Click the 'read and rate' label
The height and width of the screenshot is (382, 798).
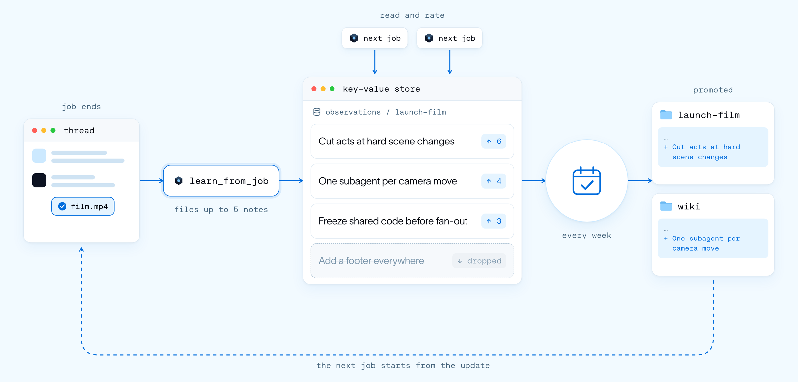point(412,15)
